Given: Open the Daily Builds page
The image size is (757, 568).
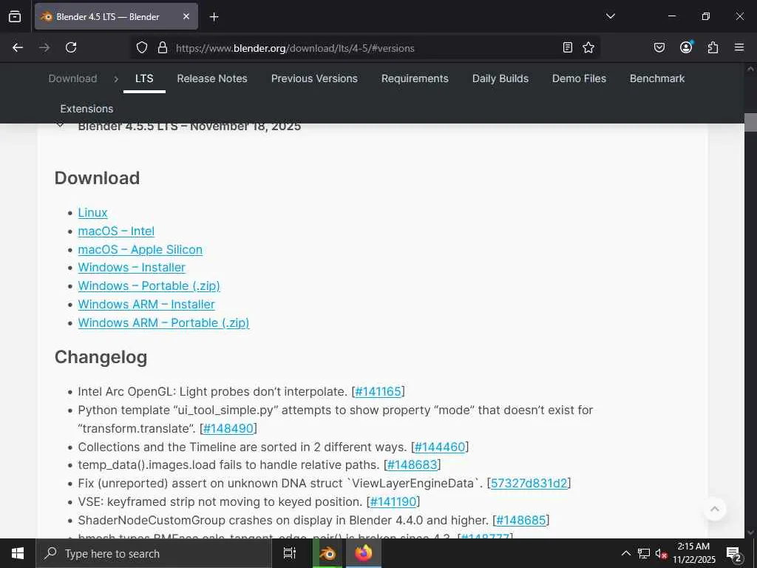Looking at the screenshot, I should coord(500,78).
